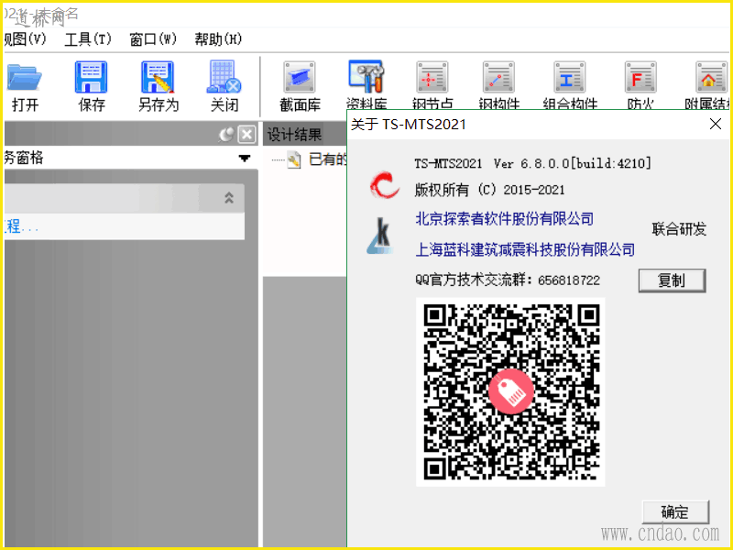Open the 截面库 section library
Screen dimensions: 733x550
click(x=300, y=86)
